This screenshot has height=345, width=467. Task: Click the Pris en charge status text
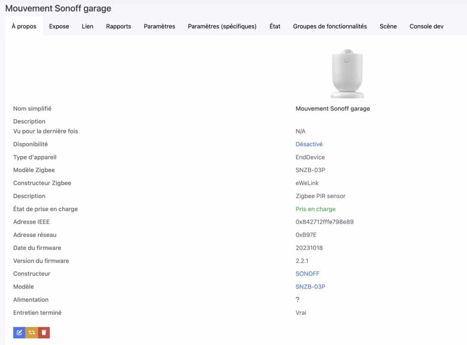point(315,209)
